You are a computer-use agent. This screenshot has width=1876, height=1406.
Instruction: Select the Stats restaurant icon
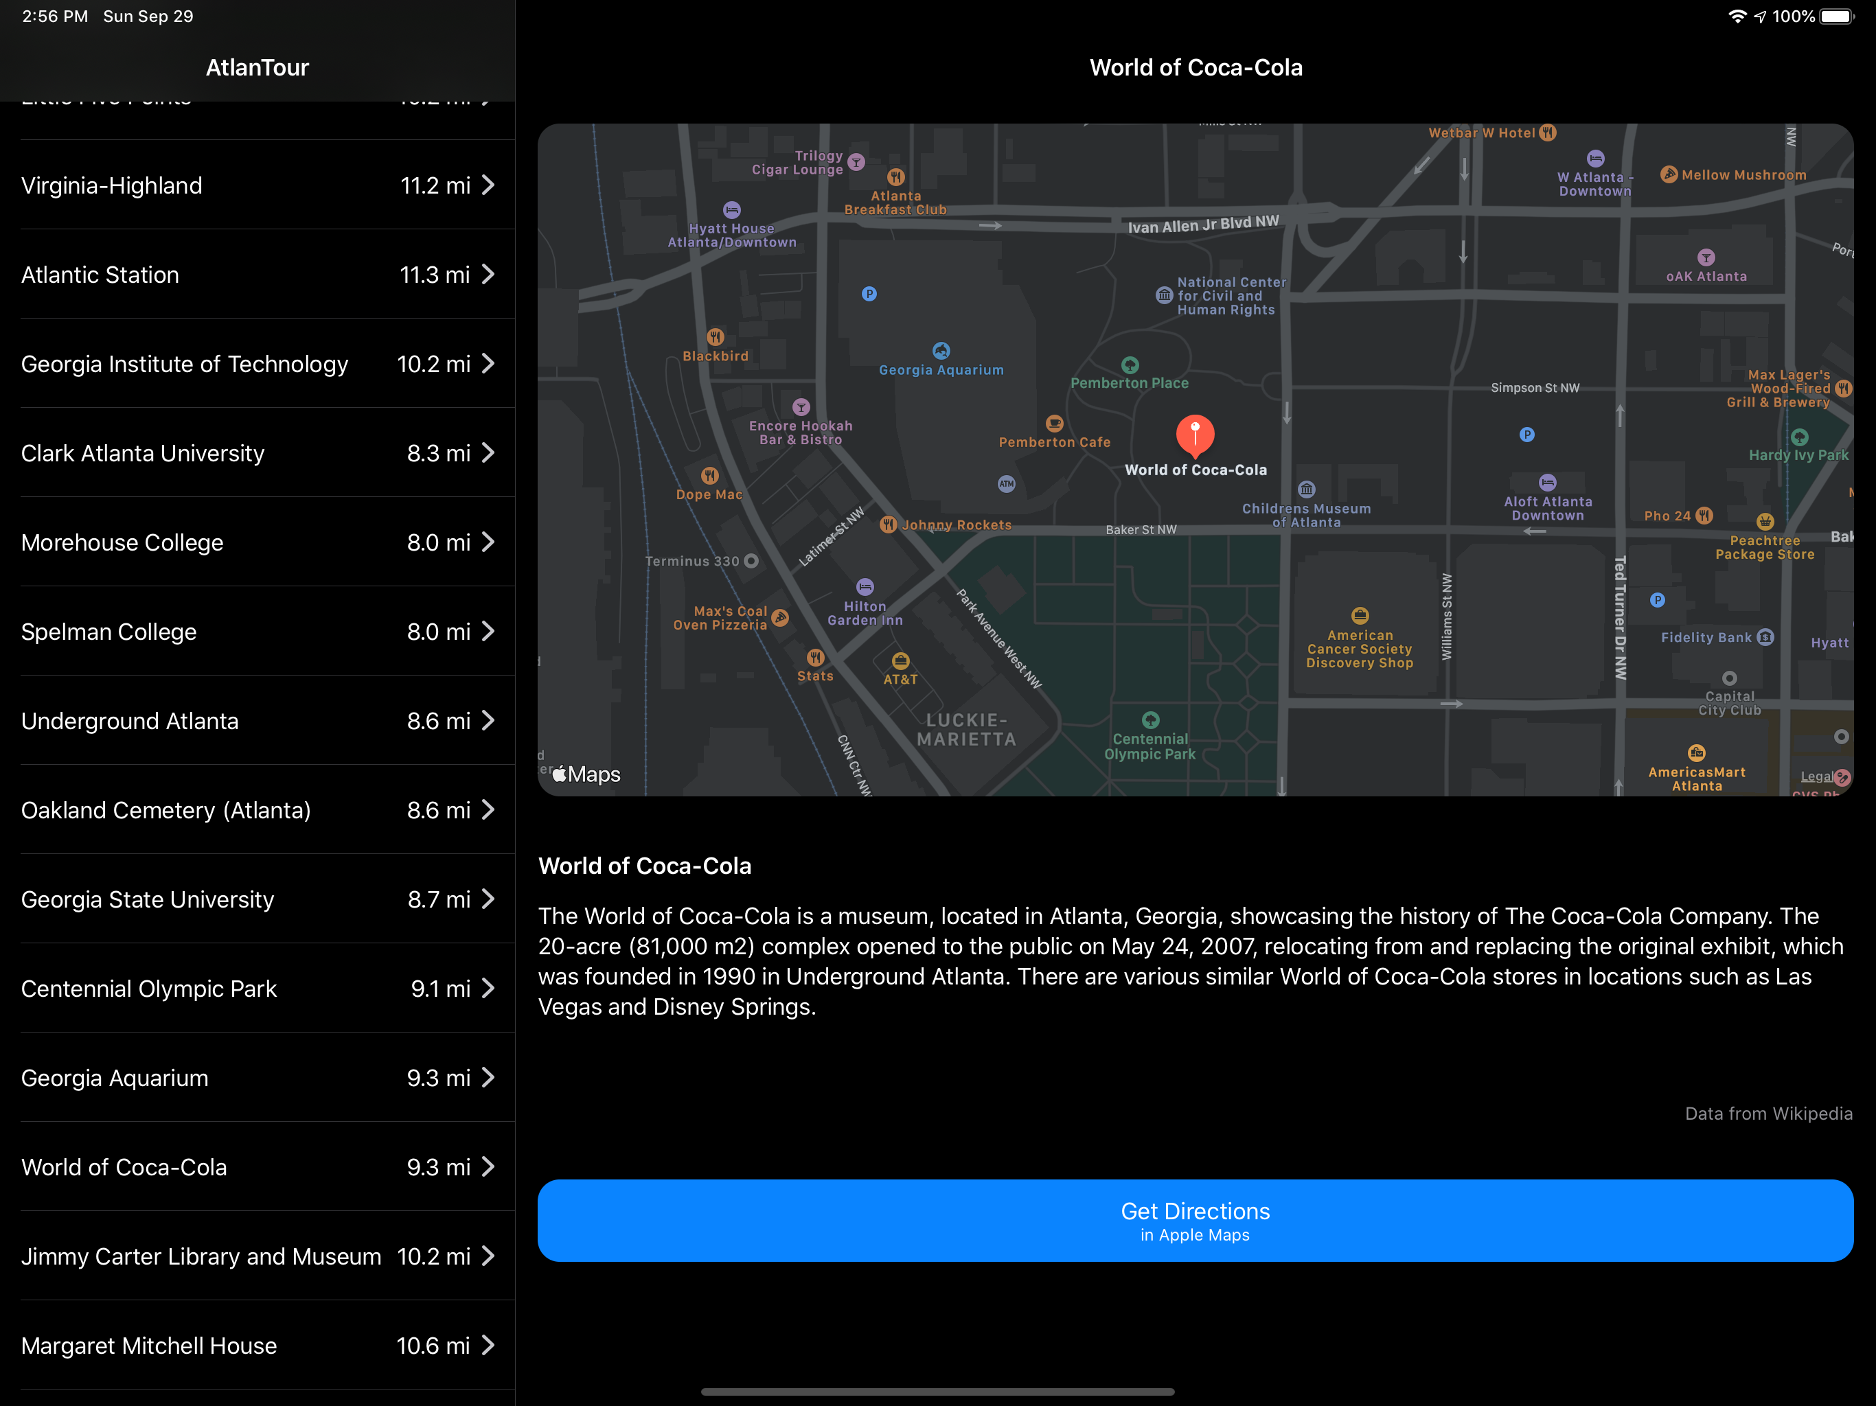click(815, 657)
